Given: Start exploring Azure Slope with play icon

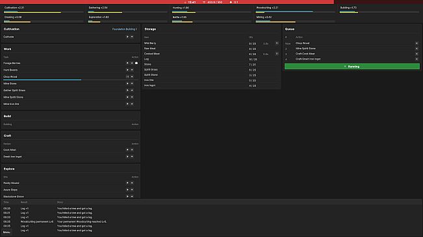Looking at the screenshot, I should [x=127, y=190].
